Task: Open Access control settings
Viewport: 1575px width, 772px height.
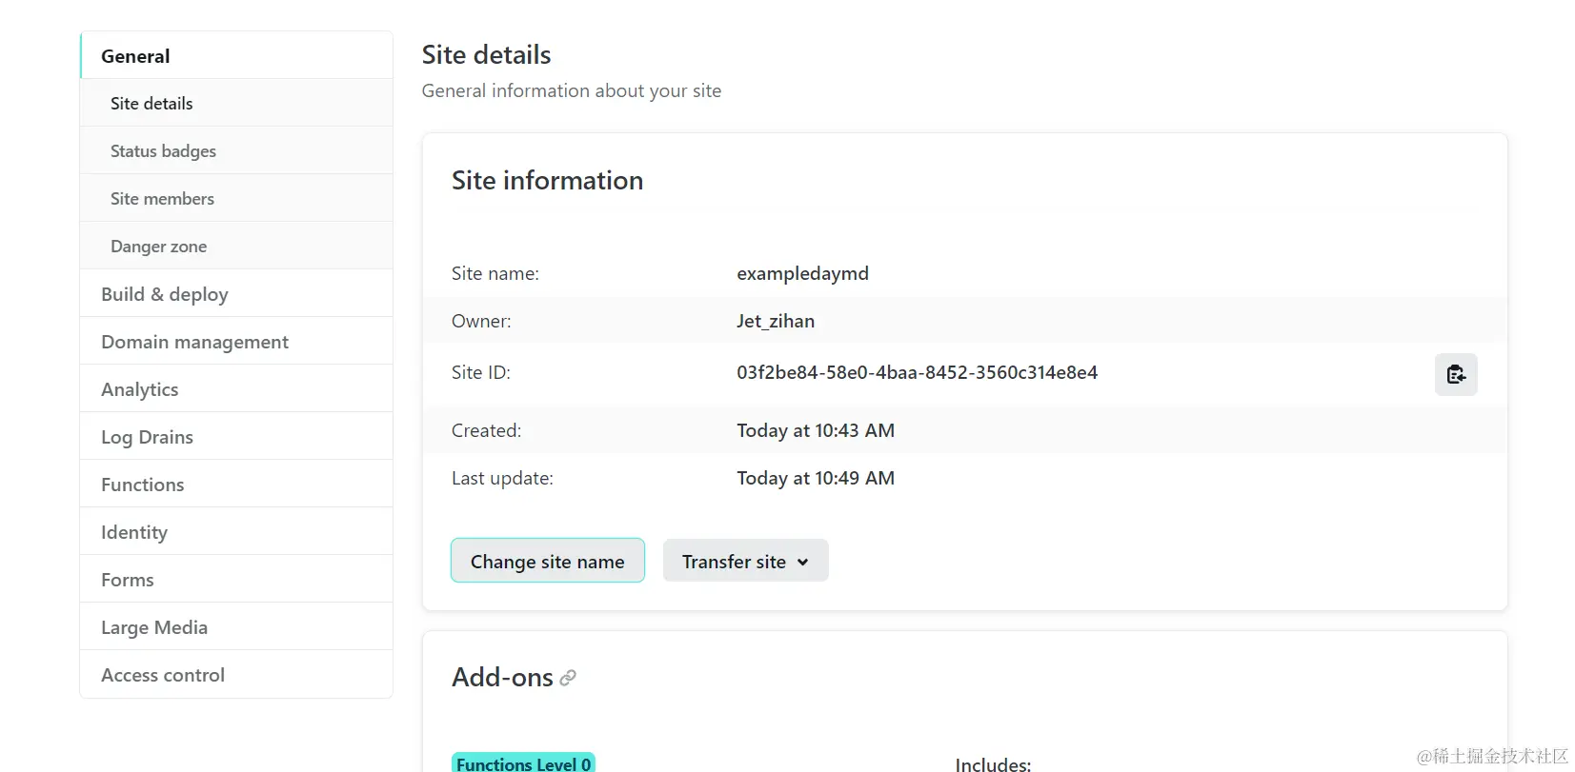Action: point(236,674)
